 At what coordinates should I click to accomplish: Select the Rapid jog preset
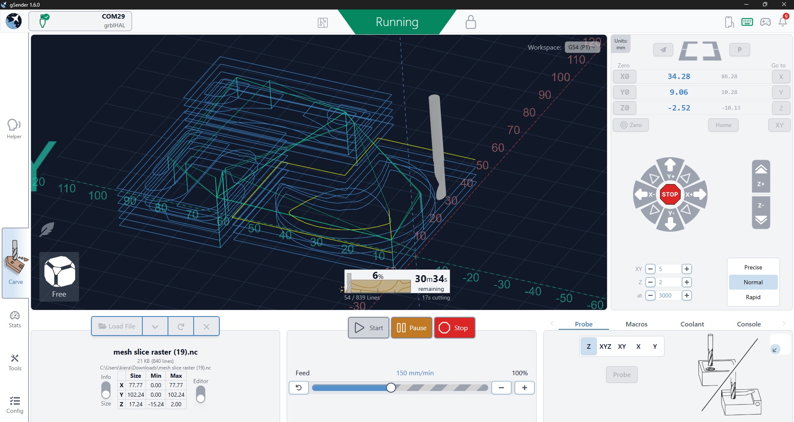pyautogui.click(x=753, y=297)
